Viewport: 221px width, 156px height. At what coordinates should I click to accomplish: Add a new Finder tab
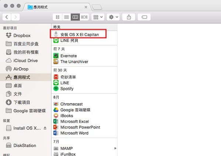tap(97, 7)
